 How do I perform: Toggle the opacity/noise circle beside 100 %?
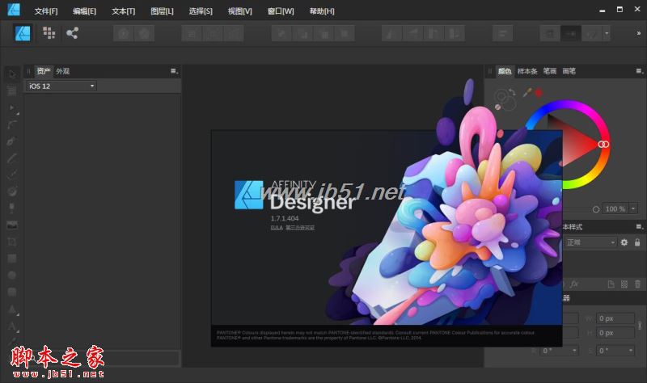point(596,209)
